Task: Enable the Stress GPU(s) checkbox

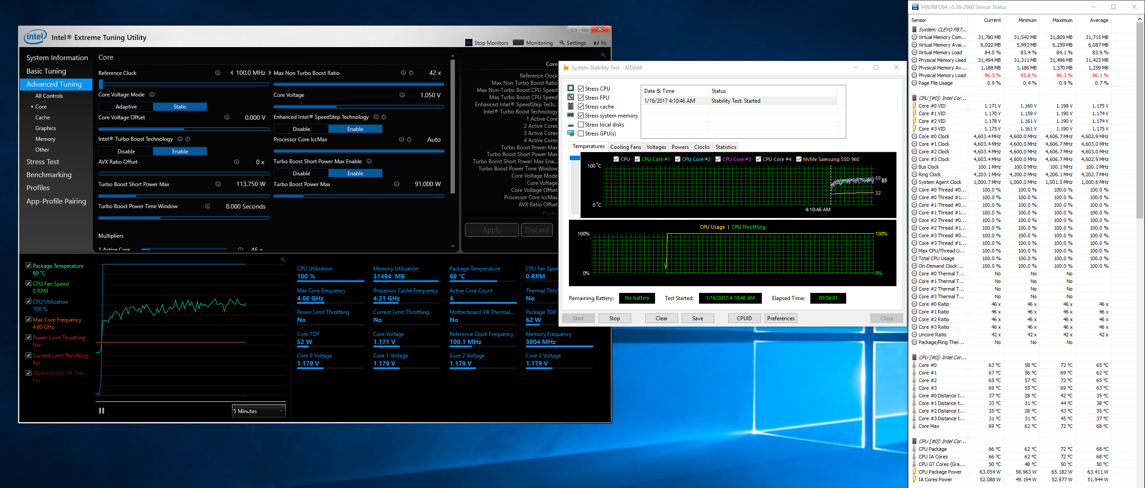Action: (x=581, y=133)
